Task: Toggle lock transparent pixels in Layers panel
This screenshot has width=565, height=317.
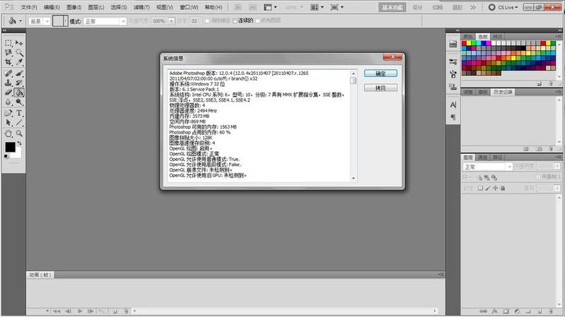Action: [480, 189]
